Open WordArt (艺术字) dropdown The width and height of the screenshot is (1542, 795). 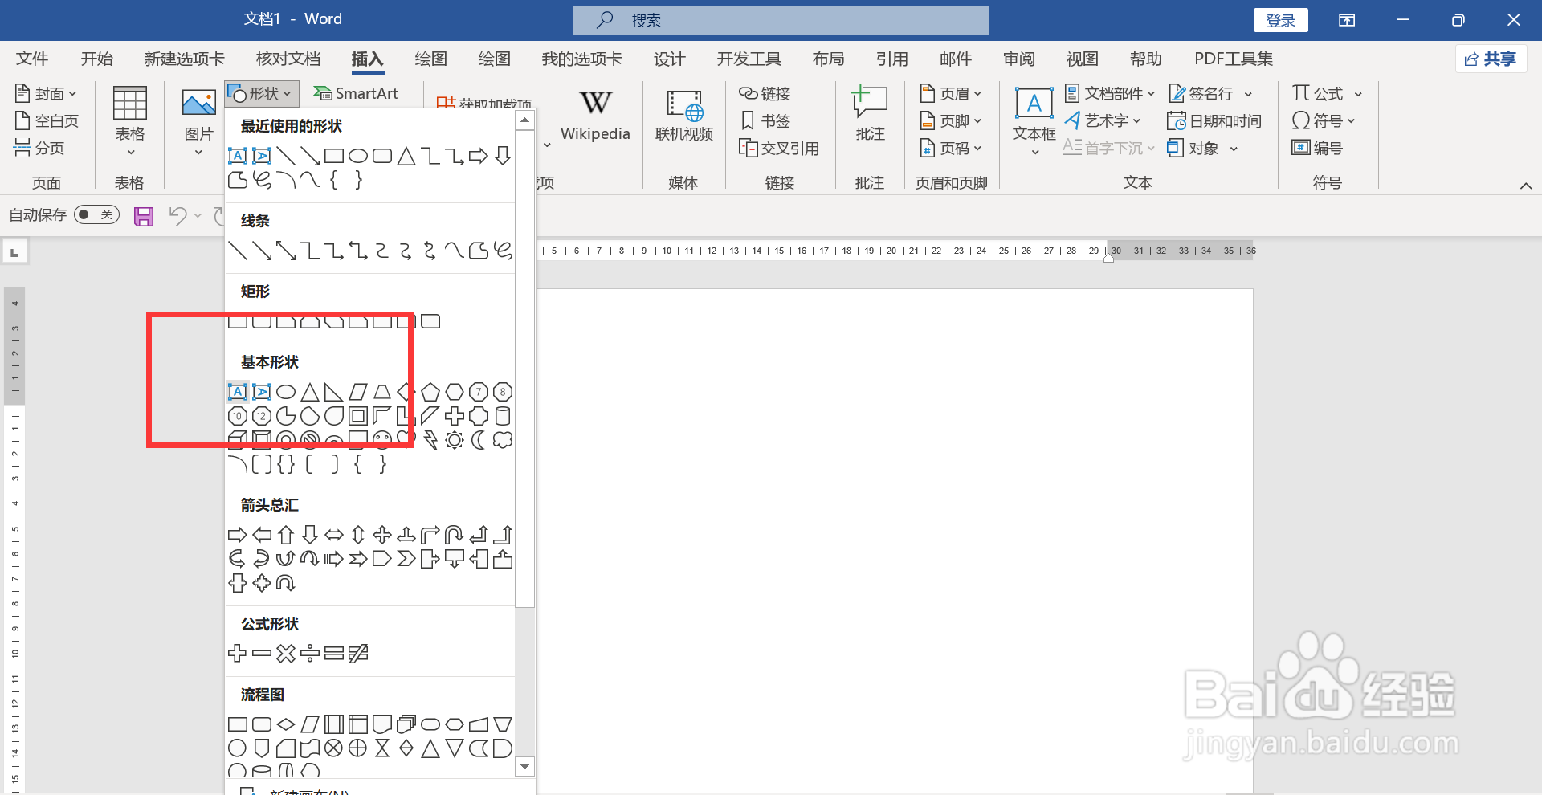coord(1103,121)
